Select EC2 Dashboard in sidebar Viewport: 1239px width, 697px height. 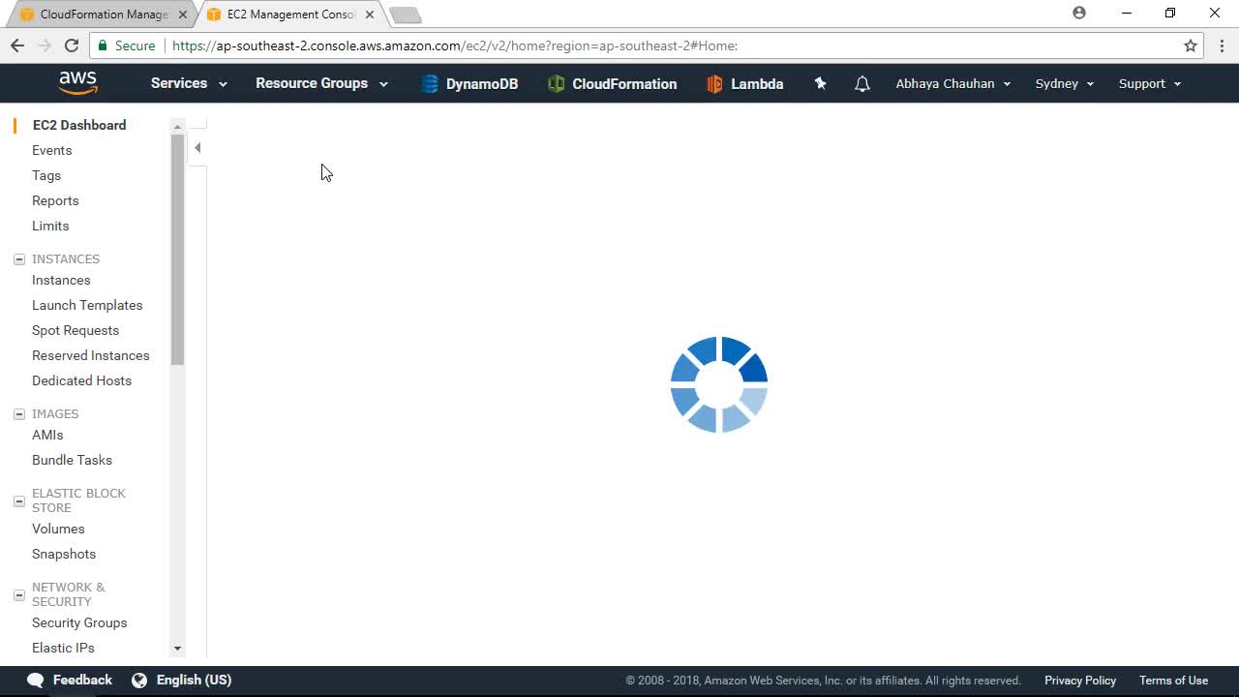coord(79,125)
